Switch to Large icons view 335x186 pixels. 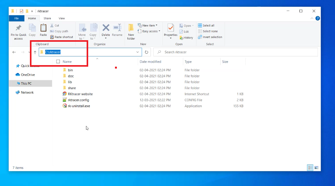pyautogui.click(x=316, y=168)
